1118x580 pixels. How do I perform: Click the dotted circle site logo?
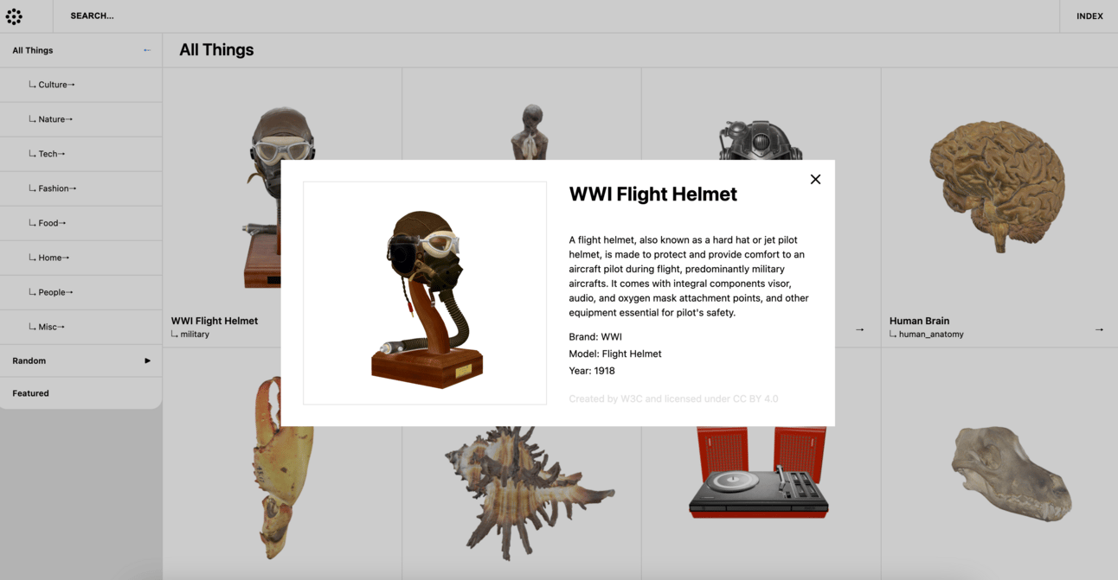click(x=14, y=16)
